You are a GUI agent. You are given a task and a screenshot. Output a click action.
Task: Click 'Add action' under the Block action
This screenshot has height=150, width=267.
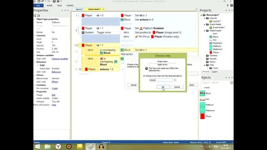[x=127, y=54]
